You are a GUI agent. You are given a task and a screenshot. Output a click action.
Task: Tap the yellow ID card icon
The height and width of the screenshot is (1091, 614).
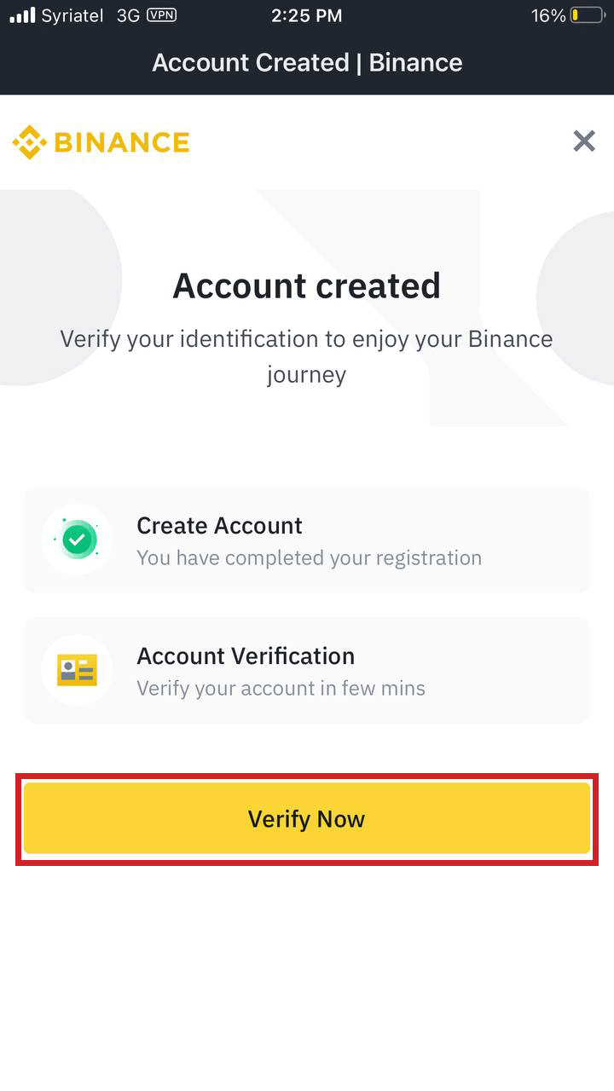point(78,670)
